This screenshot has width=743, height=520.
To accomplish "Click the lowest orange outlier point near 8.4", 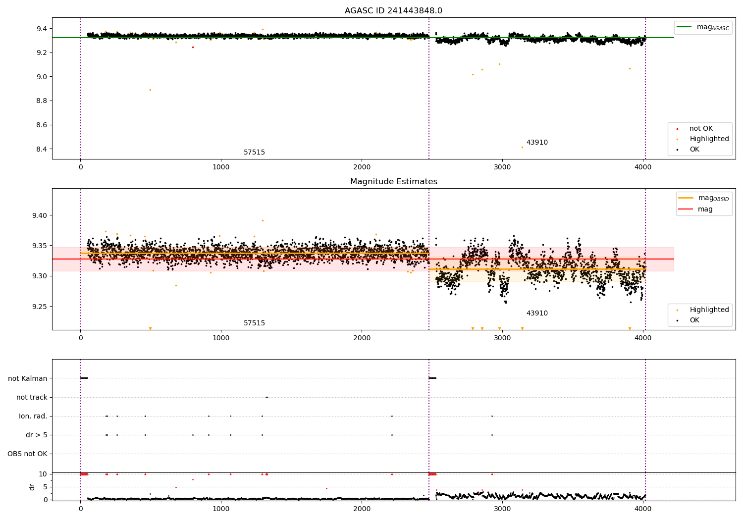I will pyautogui.click(x=522, y=147).
